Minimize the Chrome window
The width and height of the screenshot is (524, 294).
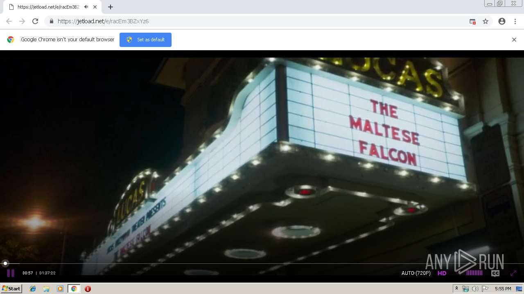pos(489,4)
